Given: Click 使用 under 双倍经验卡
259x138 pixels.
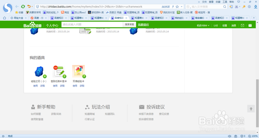Looking at the screenshot, I should point(75,86).
